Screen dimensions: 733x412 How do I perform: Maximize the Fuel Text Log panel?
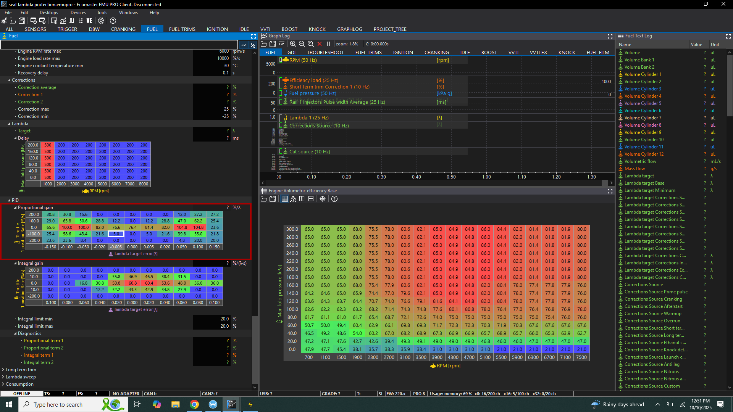[728, 36]
